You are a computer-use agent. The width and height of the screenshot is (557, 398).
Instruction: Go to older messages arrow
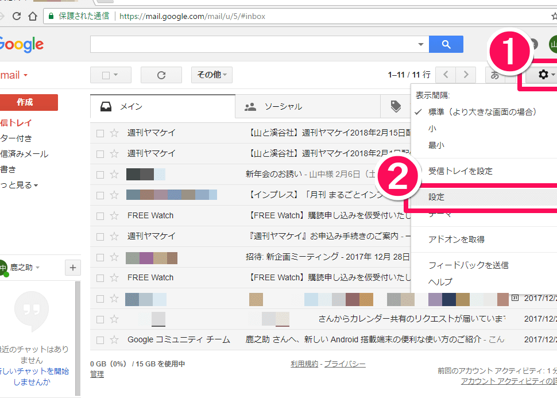pyautogui.click(x=466, y=75)
